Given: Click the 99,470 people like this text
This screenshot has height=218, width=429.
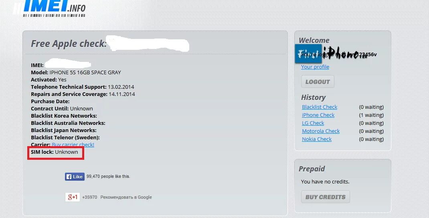Looking at the screenshot, I should (x=108, y=177).
